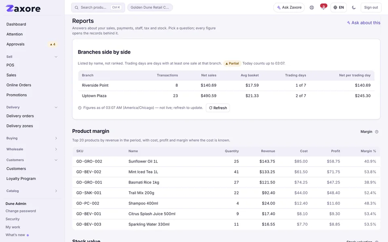Collapse the Sell section chevron
The width and height of the screenshot is (388, 242).
(x=56, y=57)
